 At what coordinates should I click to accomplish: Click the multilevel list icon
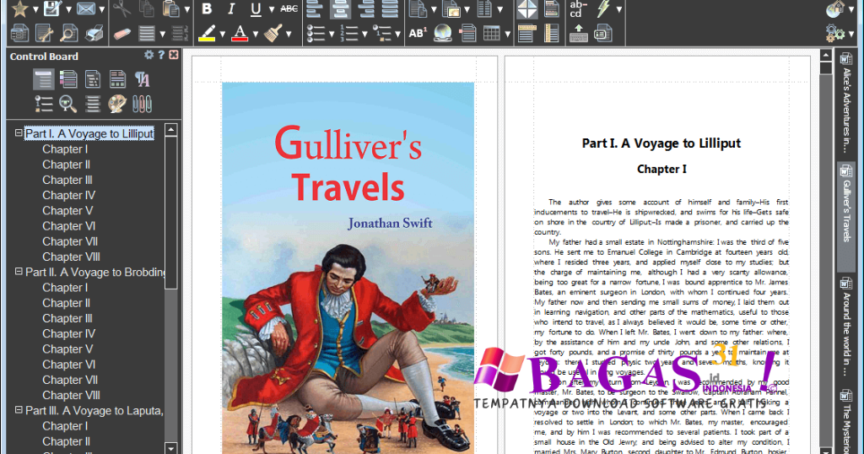[382, 34]
